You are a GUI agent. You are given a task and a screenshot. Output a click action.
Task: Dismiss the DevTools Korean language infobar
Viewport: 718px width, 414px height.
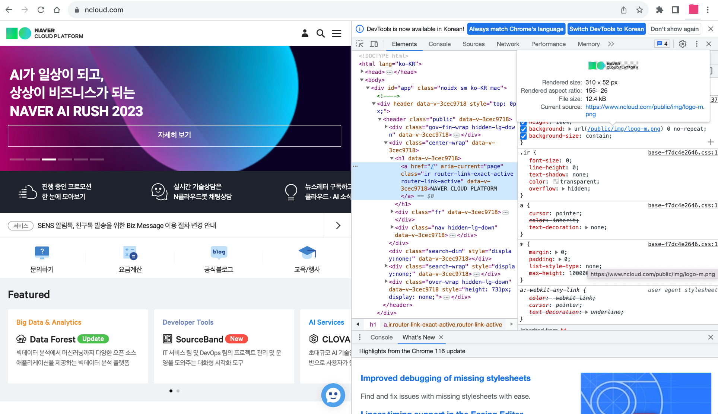(711, 29)
